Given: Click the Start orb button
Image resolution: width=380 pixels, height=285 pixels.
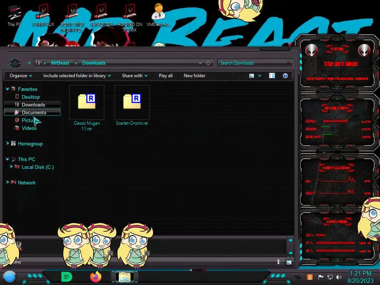Looking at the screenshot, I should pos(10,277).
